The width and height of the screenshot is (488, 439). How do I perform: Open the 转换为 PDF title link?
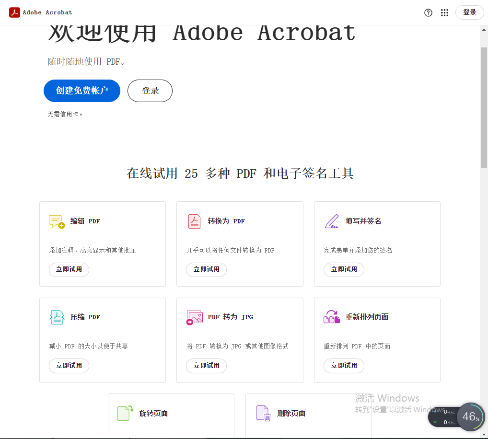pos(226,221)
